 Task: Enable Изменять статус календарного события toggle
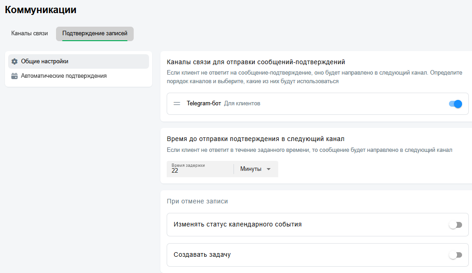coord(455,225)
